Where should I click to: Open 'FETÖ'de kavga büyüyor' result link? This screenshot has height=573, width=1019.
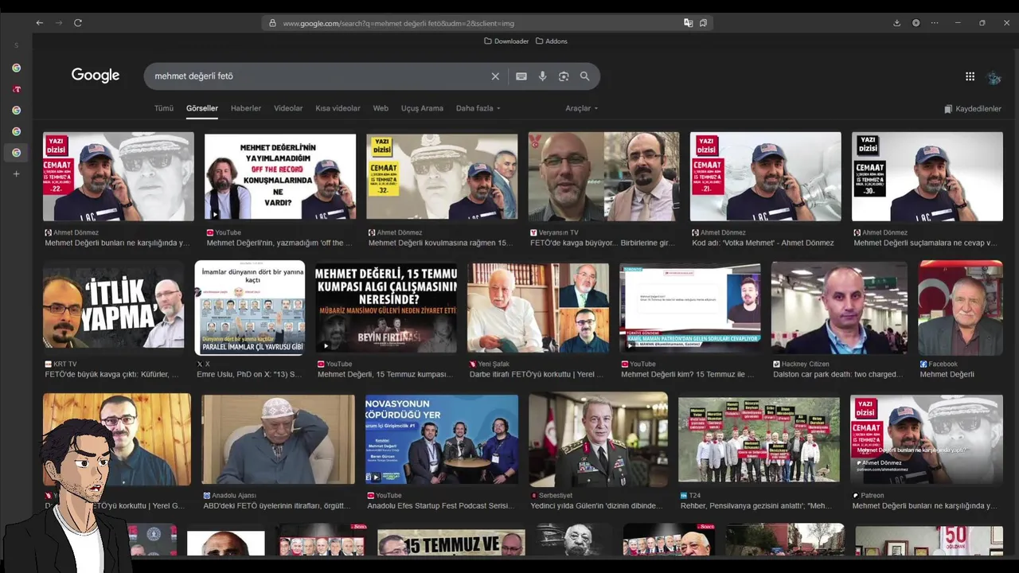click(603, 243)
